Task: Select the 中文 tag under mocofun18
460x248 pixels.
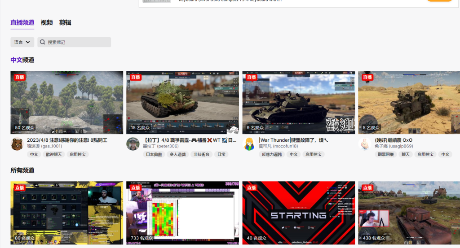Action: pos(293,154)
